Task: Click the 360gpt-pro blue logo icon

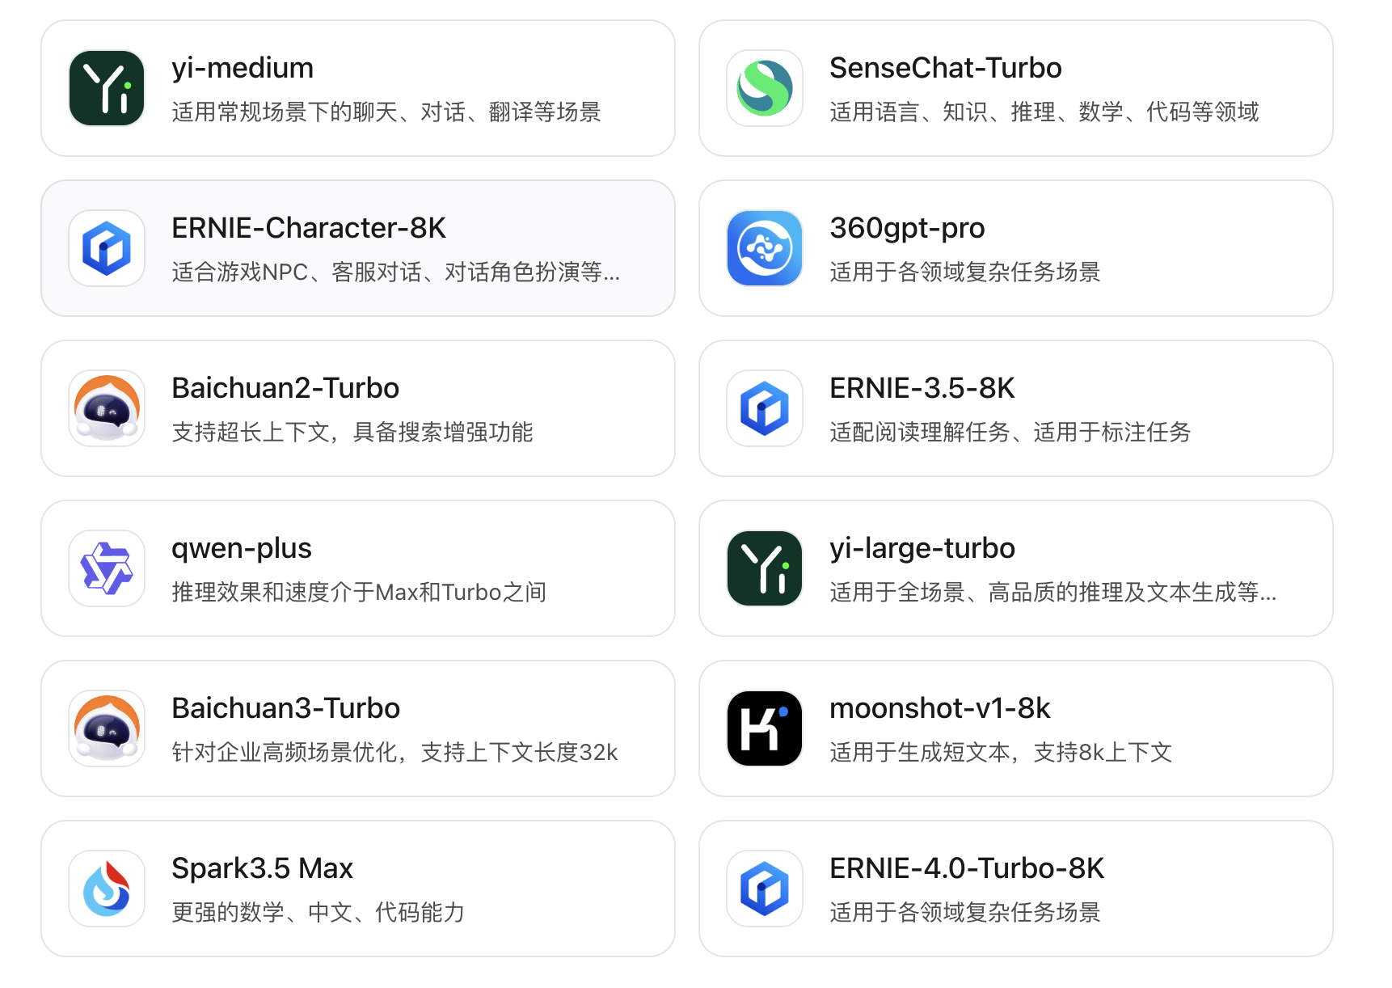Action: click(x=764, y=248)
